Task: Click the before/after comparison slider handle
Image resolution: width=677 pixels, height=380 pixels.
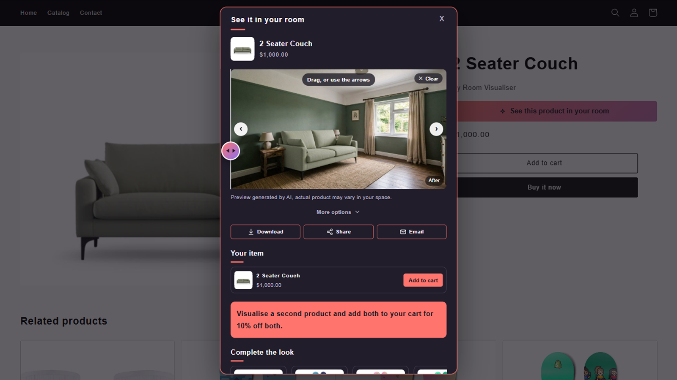Action: [x=231, y=151]
